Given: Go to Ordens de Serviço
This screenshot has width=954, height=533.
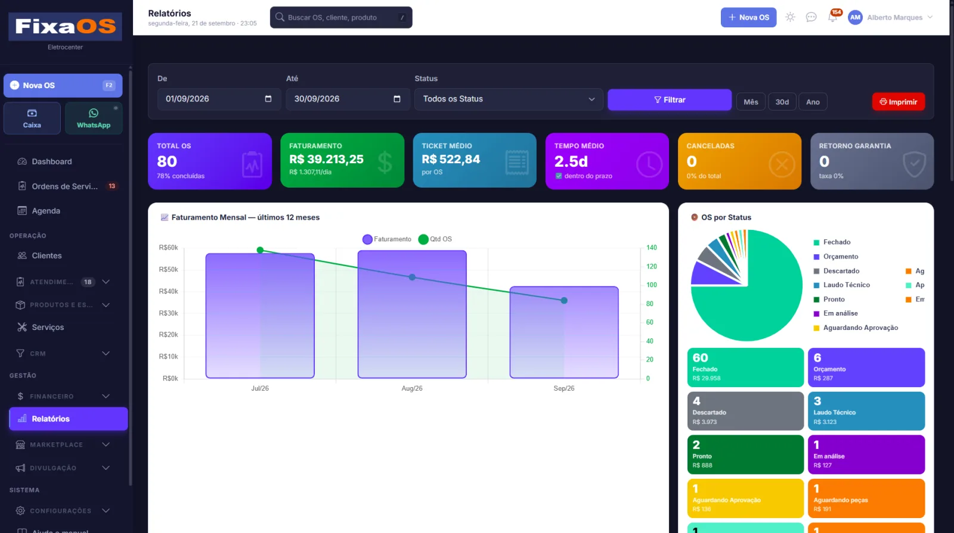Looking at the screenshot, I should [69, 186].
